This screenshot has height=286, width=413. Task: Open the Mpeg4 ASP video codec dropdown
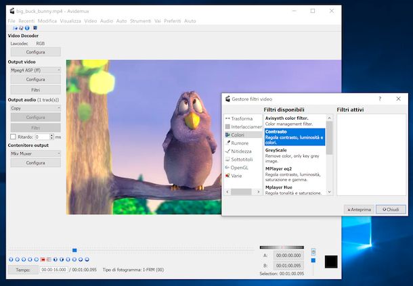(36, 70)
